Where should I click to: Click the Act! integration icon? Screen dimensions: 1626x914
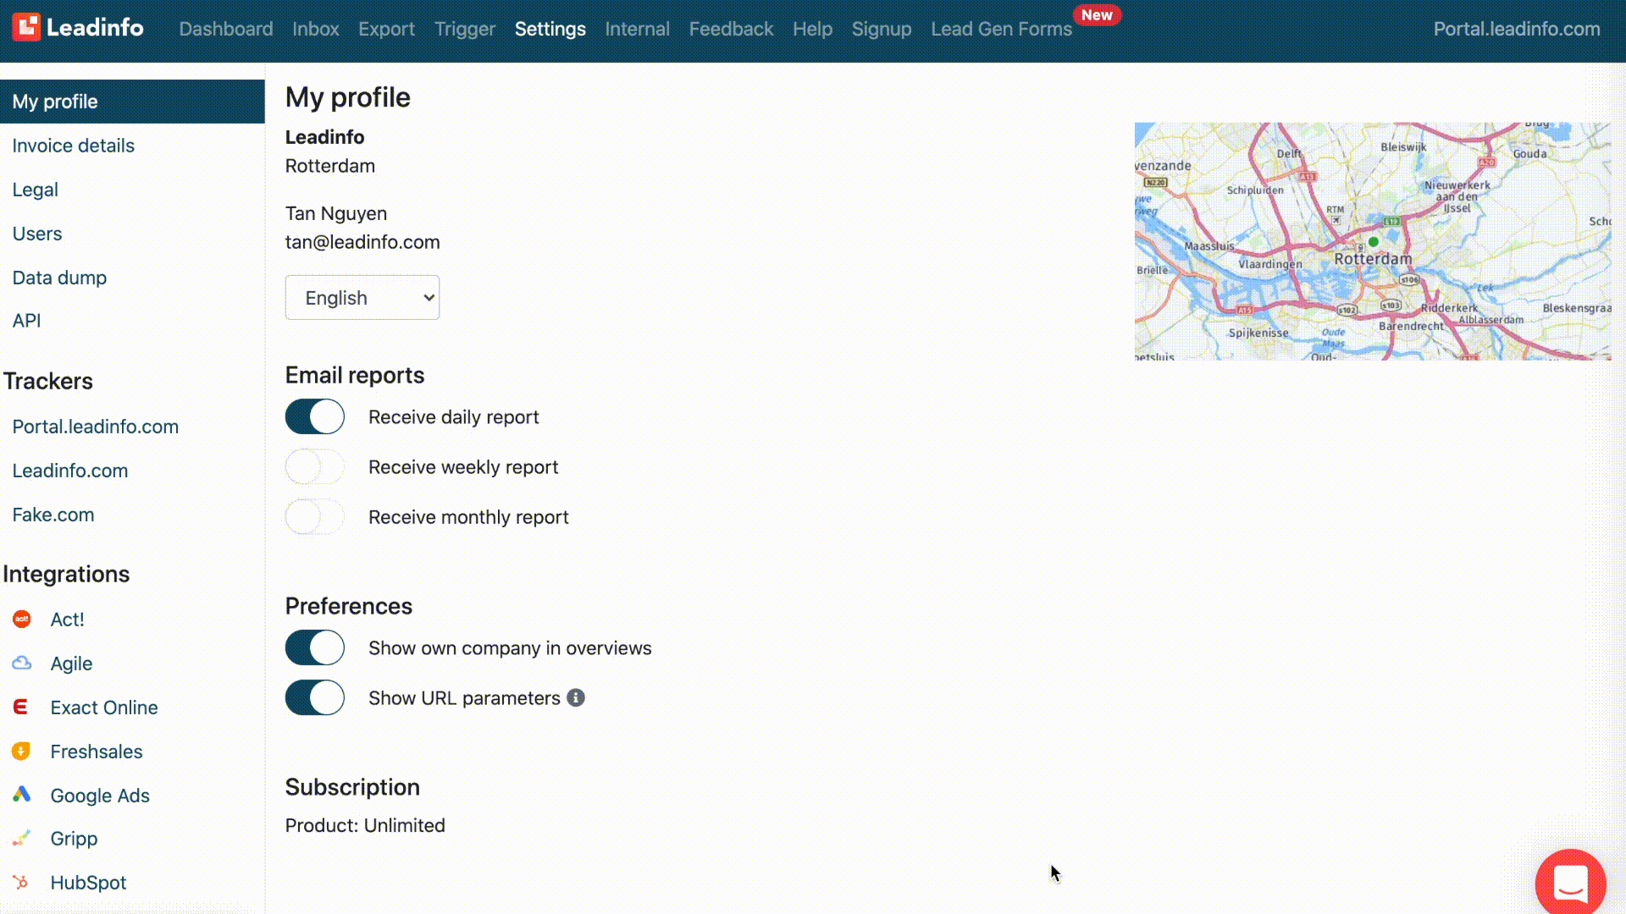pos(22,619)
